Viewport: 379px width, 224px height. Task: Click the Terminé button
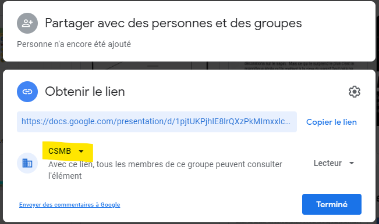tap(332, 204)
